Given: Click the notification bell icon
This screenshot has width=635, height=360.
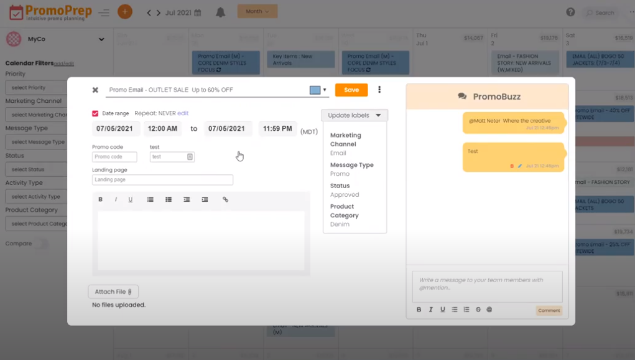Looking at the screenshot, I should click(220, 12).
